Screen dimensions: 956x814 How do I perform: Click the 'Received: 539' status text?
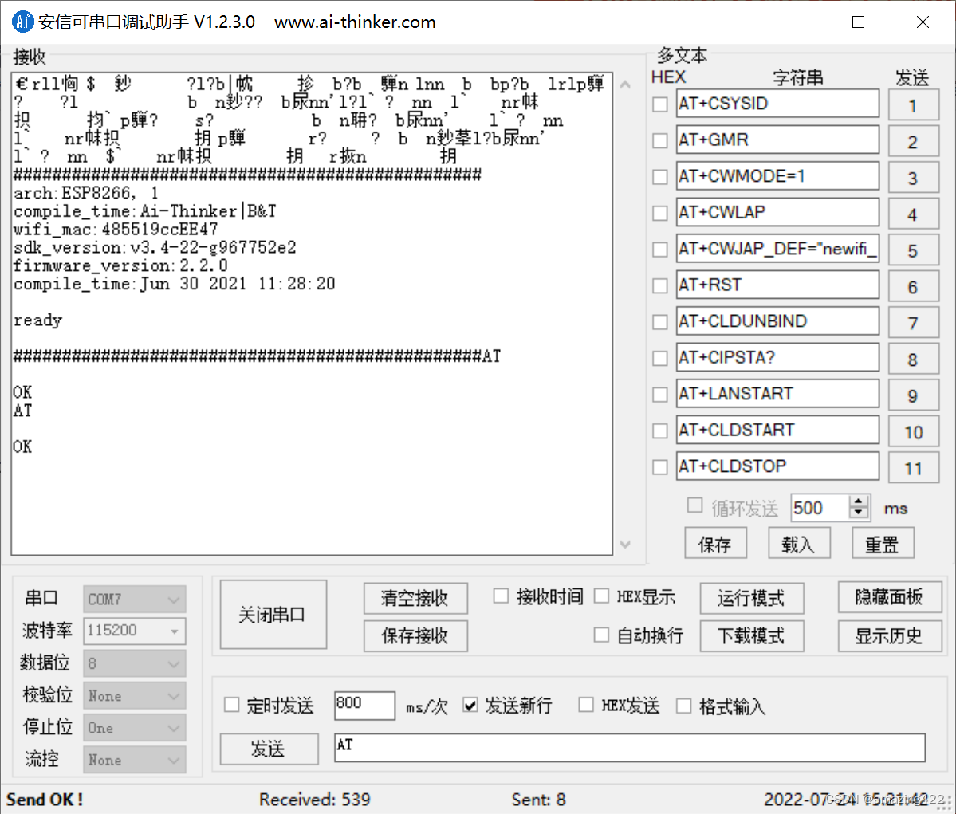(315, 800)
